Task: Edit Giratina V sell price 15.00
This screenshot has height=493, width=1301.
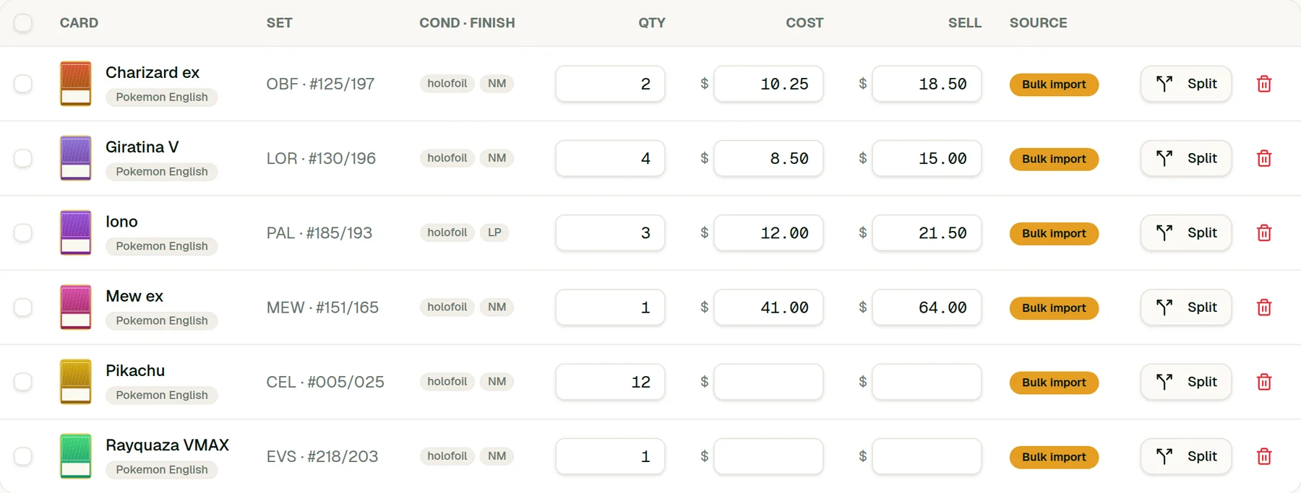Action: click(x=927, y=158)
